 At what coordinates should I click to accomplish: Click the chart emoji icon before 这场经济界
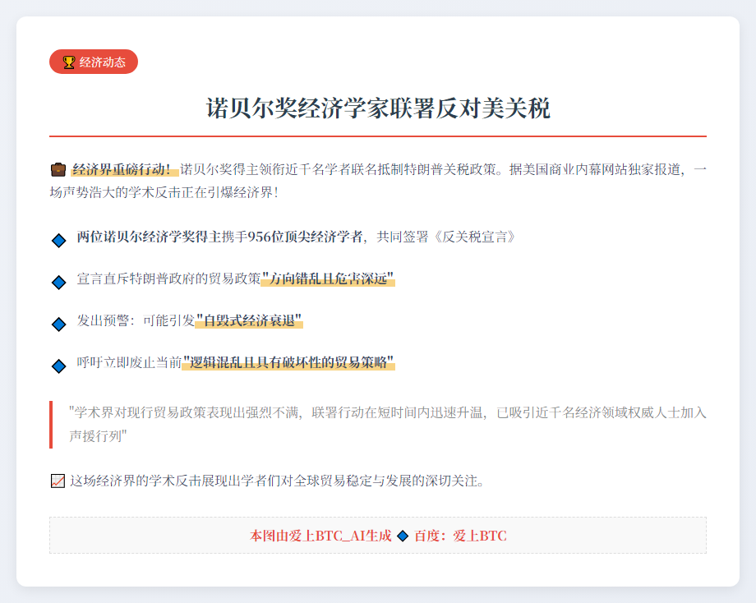[58, 481]
